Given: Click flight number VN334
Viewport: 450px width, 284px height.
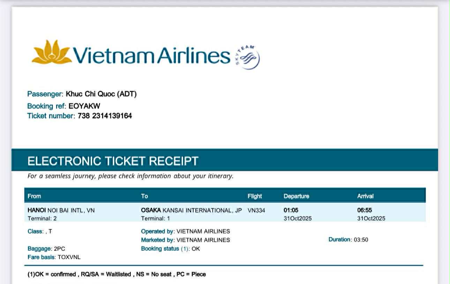Looking at the screenshot, I should 256,210.
